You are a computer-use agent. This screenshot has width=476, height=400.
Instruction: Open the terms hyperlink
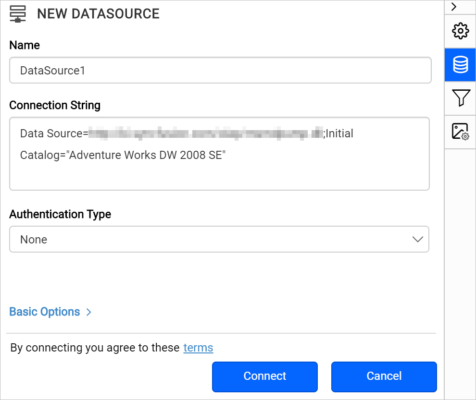(198, 348)
